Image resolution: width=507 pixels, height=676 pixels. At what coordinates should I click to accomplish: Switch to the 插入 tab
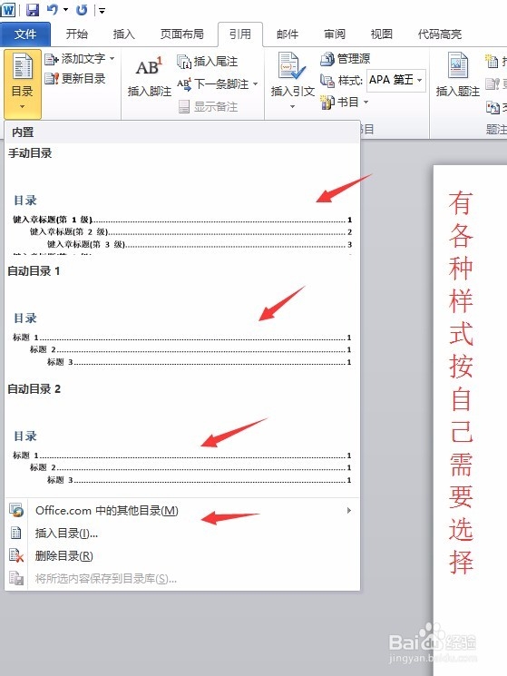pyautogui.click(x=124, y=34)
